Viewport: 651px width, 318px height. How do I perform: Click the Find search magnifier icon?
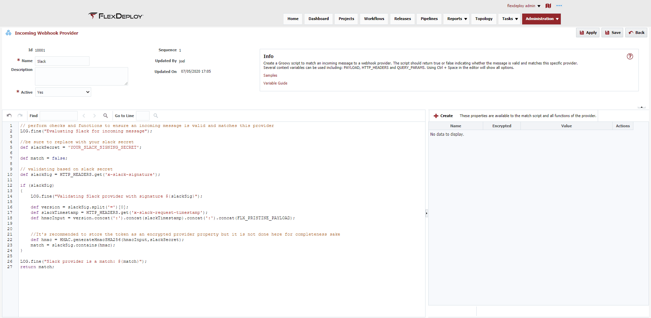pos(105,116)
